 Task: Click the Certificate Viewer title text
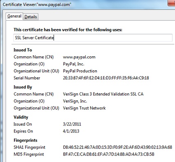pyautogui.click(x=37, y=5)
